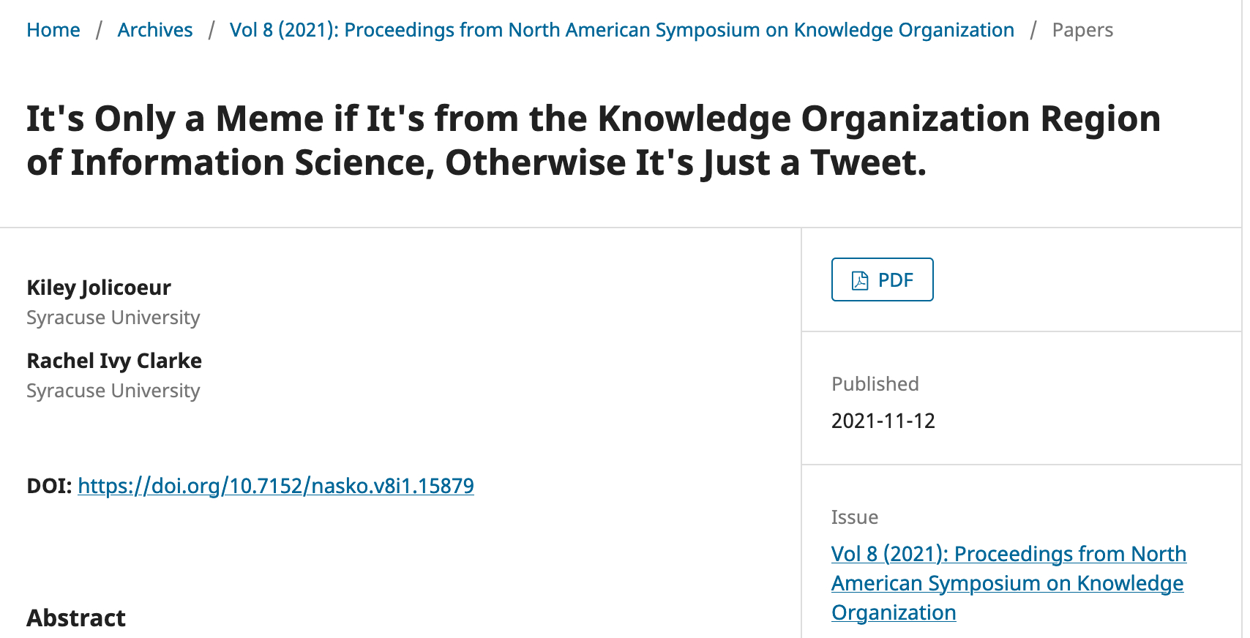Screen dimensions: 1250x638
Task: Open the Vol 8 (2021) breadcrumb link
Action: (x=621, y=30)
